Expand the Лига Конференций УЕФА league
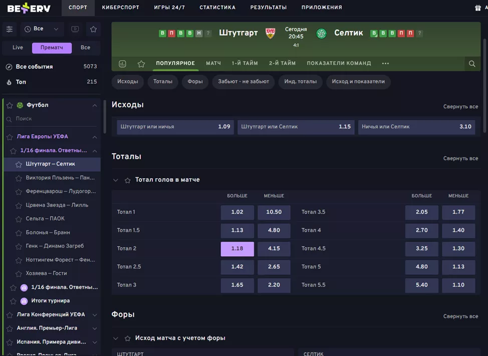This screenshot has height=356, width=488. point(94,315)
